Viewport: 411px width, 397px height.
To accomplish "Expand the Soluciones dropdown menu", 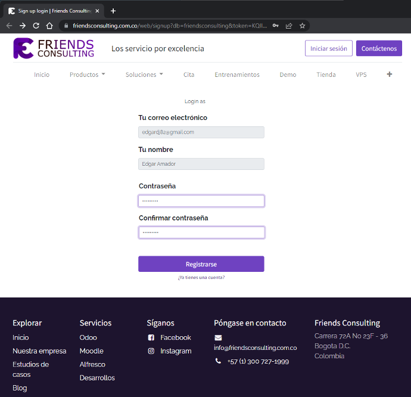I will 144,75.
